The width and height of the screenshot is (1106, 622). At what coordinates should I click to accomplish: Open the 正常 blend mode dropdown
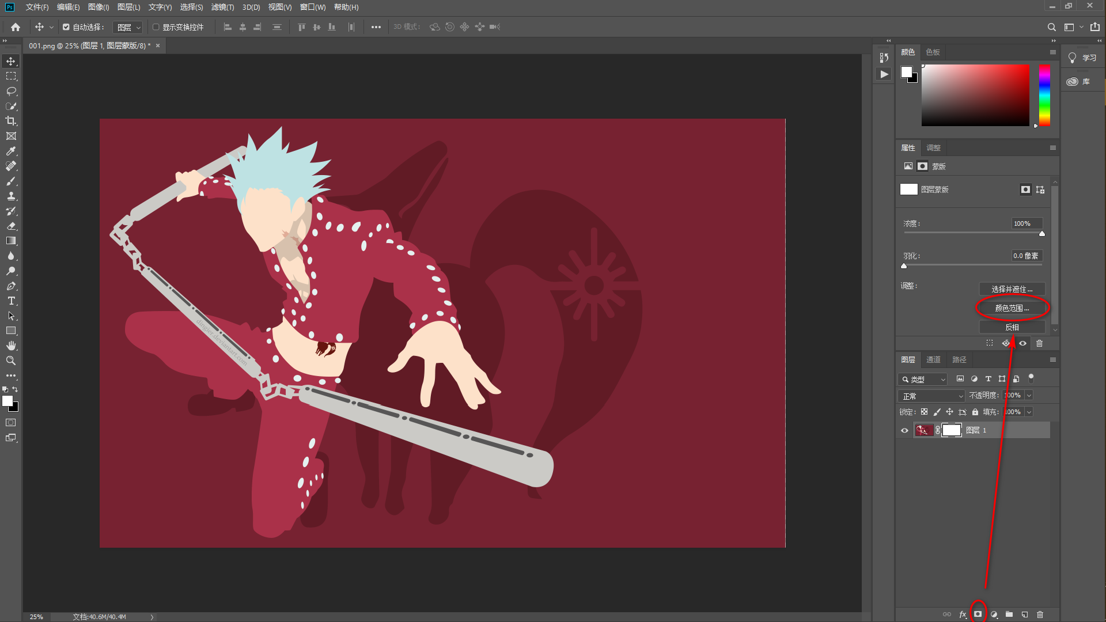click(x=931, y=396)
